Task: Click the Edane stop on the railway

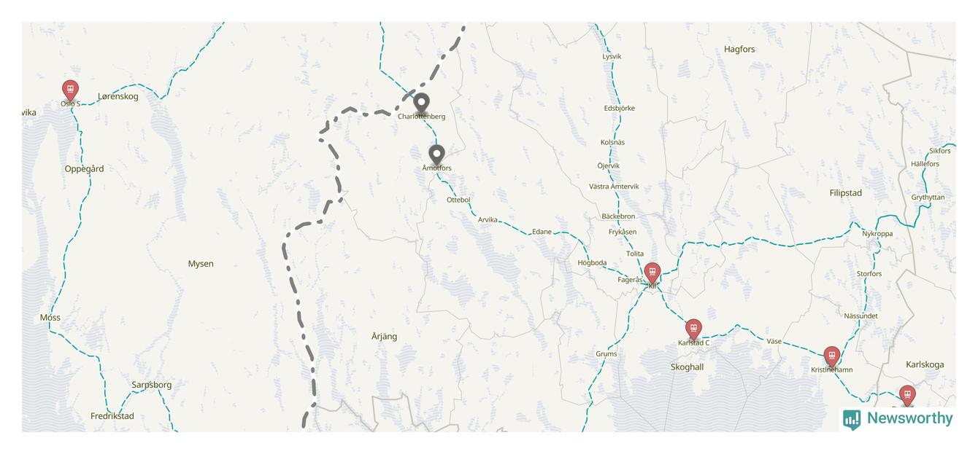Action: (542, 232)
